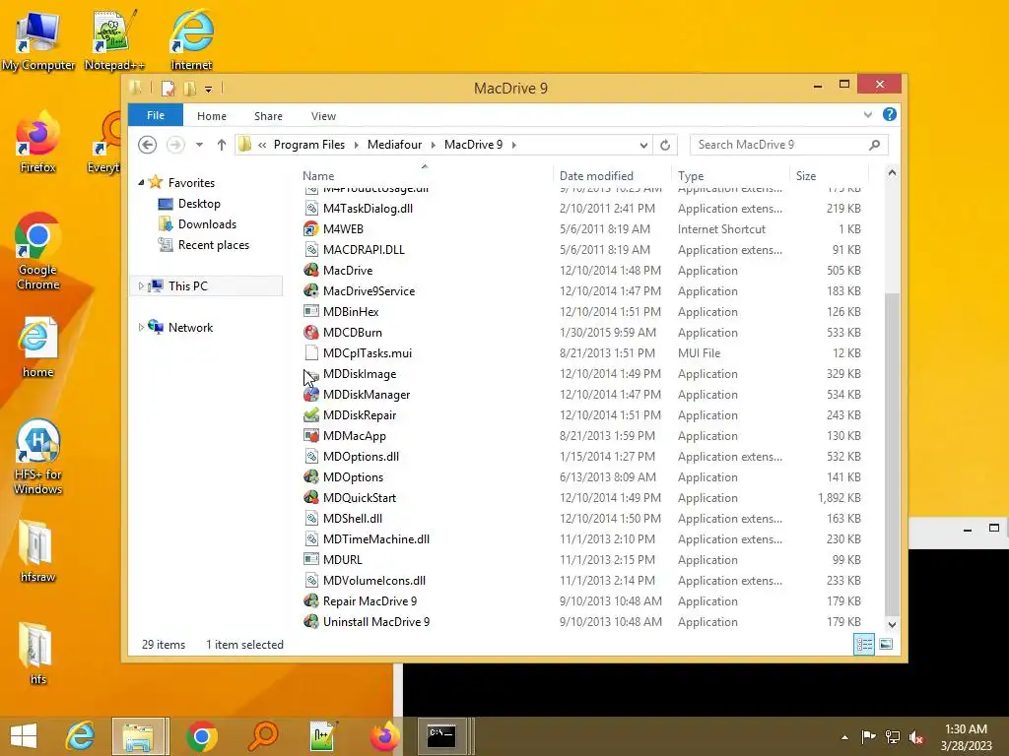Select the Uninstall MacDrive 9 icon
This screenshot has width=1009, height=756.
pyautogui.click(x=310, y=622)
